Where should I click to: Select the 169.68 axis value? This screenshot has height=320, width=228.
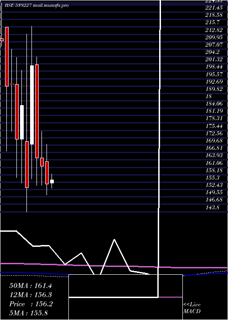(214, 141)
